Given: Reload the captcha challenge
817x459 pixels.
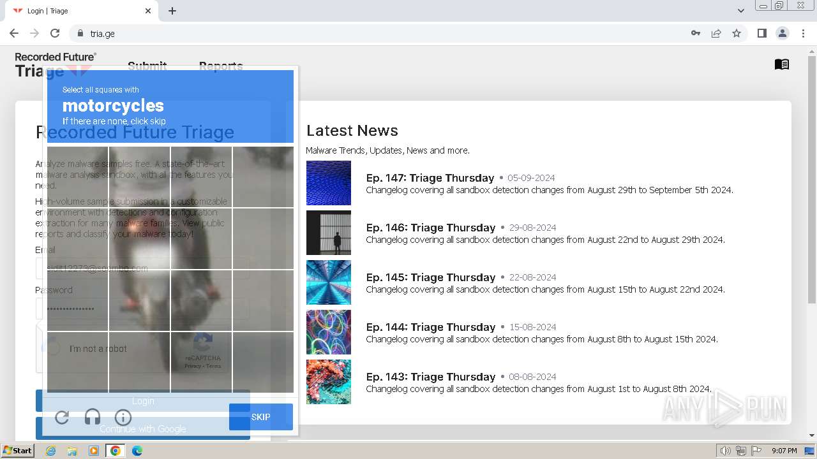Looking at the screenshot, I should [x=62, y=418].
